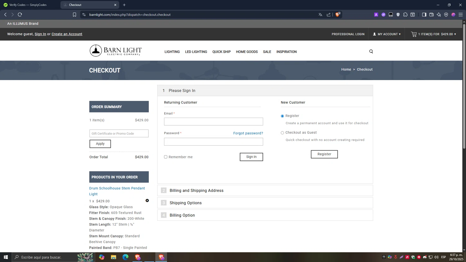Go to Home via breadcrumb
The image size is (466, 262).
[x=346, y=70]
